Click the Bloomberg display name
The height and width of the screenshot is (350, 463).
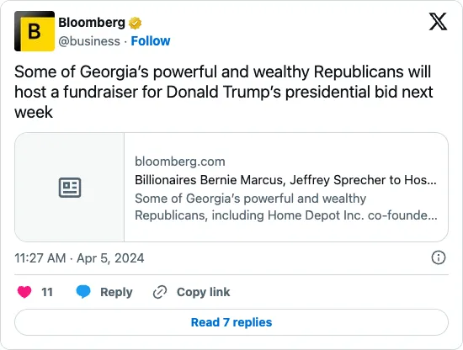coord(92,23)
